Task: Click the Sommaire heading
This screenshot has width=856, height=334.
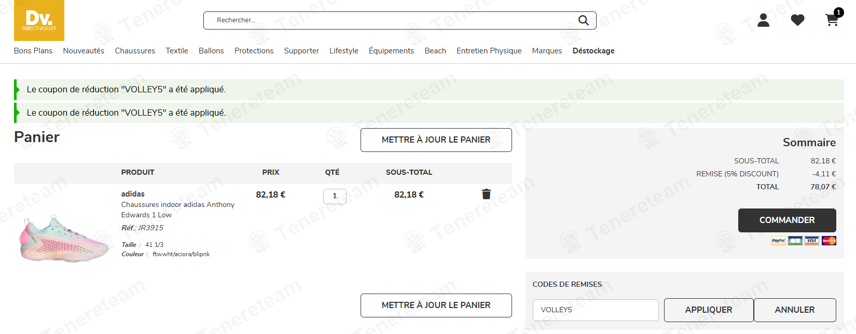Action: pos(809,143)
